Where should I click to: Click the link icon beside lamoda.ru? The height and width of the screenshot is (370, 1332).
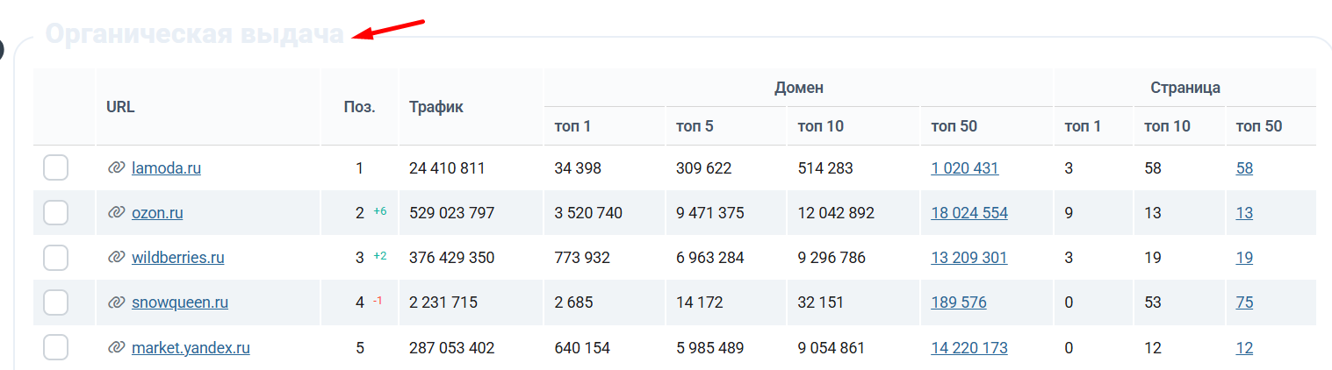116,167
